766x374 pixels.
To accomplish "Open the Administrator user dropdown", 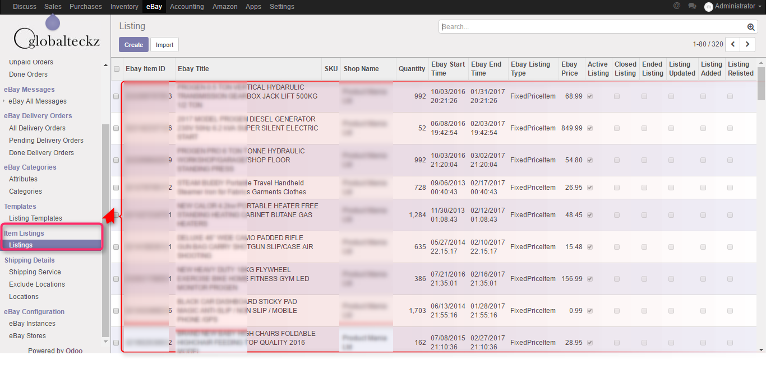I will [733, 6].
